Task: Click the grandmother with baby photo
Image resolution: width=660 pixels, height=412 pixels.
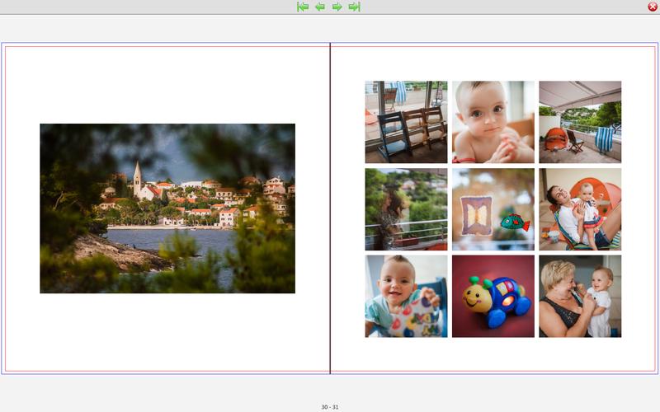Action: click(580, 296)
